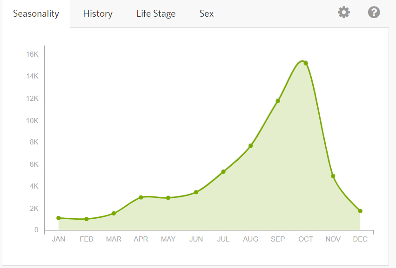Click the OCT label on the x-axis
Image resolution: width=396 pixels, height=268 pixels.
click(x=306, y=239)
